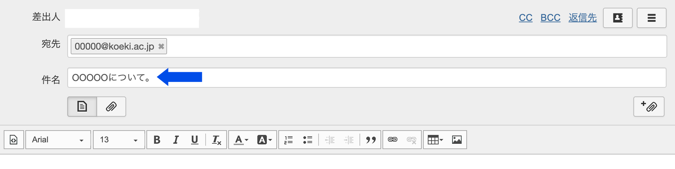Switch to the attachments paperclip tab

coord(111,107)
